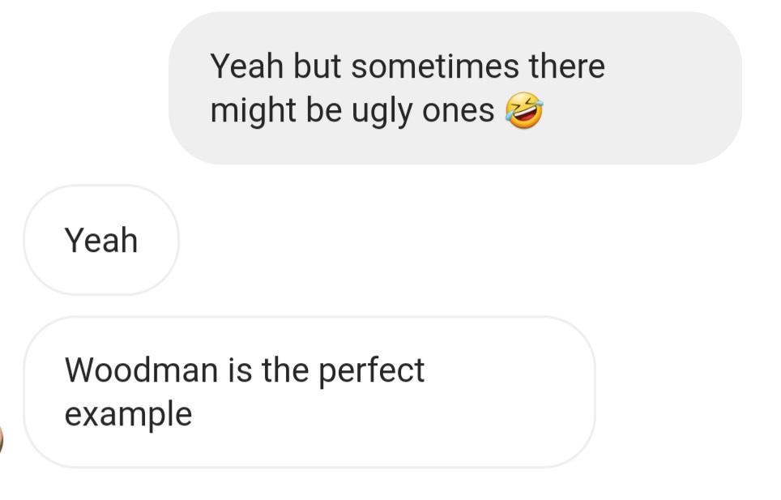Click the word "example" in the bottom bubble
Screen dimensions: 781x500
pos(128,414)
